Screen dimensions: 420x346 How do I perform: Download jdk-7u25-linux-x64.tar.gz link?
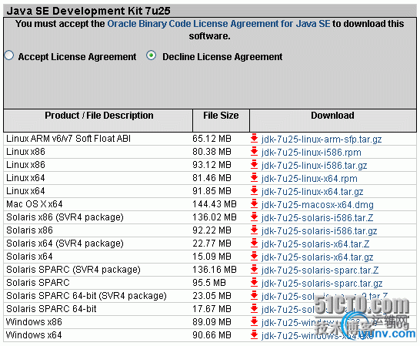click(x=312, y=192)
